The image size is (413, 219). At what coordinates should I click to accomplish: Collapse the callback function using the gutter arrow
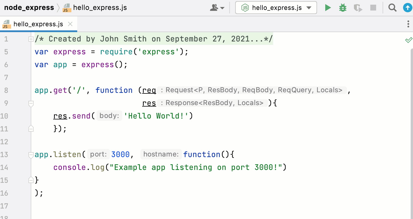[31, 103]
